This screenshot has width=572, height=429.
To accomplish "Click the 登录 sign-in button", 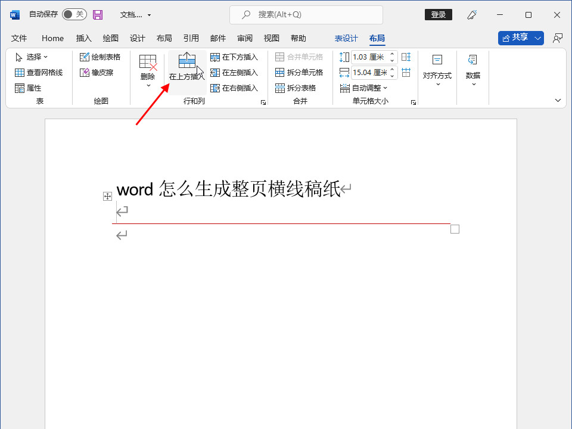I will (x=438, y=14).
